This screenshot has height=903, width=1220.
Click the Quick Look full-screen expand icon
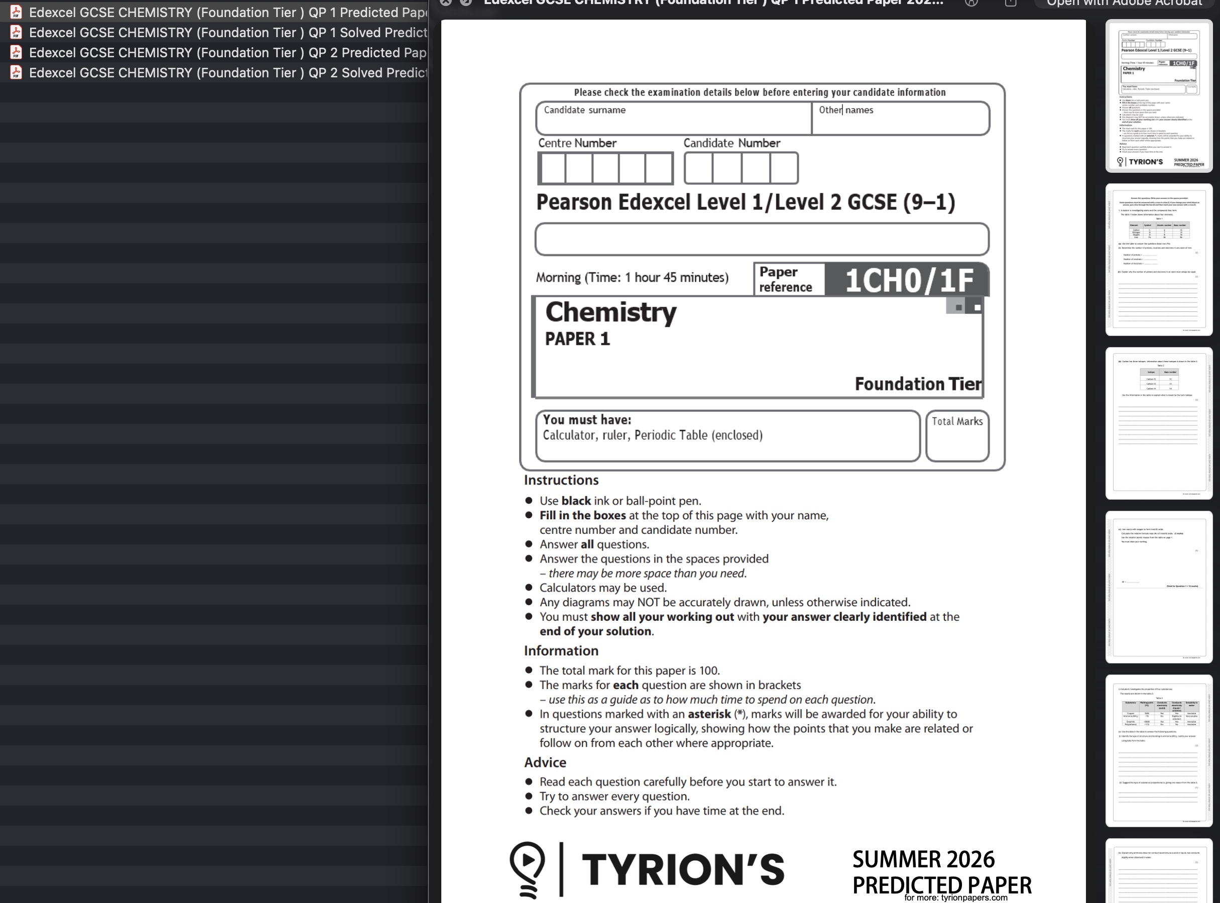pyautogui.click(x=466, y=2)
